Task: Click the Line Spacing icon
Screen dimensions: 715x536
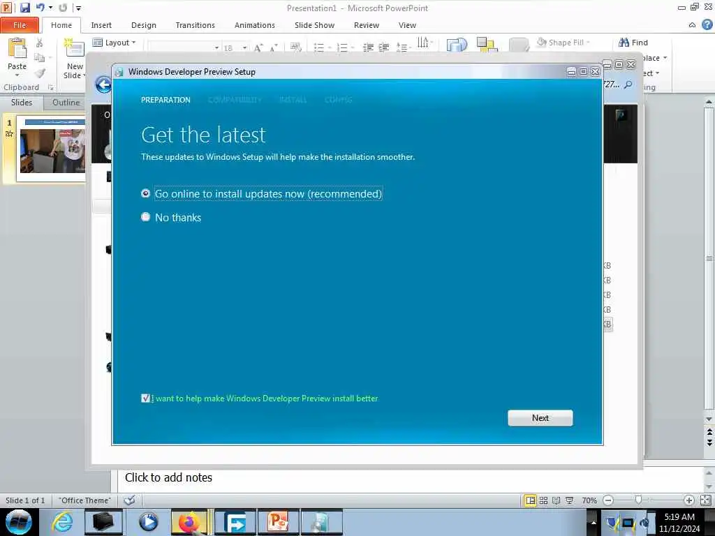Action: 401,47
